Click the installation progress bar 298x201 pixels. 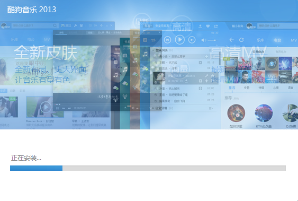click(x=148, y=168)
